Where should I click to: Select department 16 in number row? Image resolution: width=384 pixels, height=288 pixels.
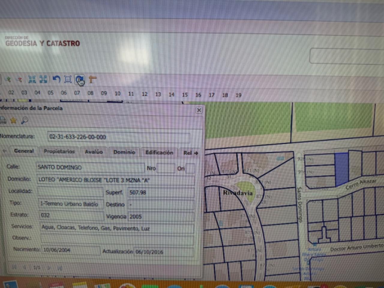tap(198, 95)
